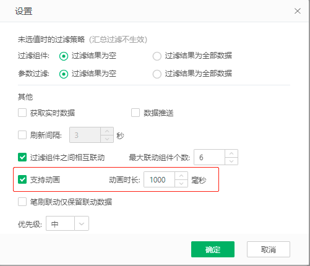
Task: Click the 刷新间隔 down arrow spinner
Action: pos(107,139)
